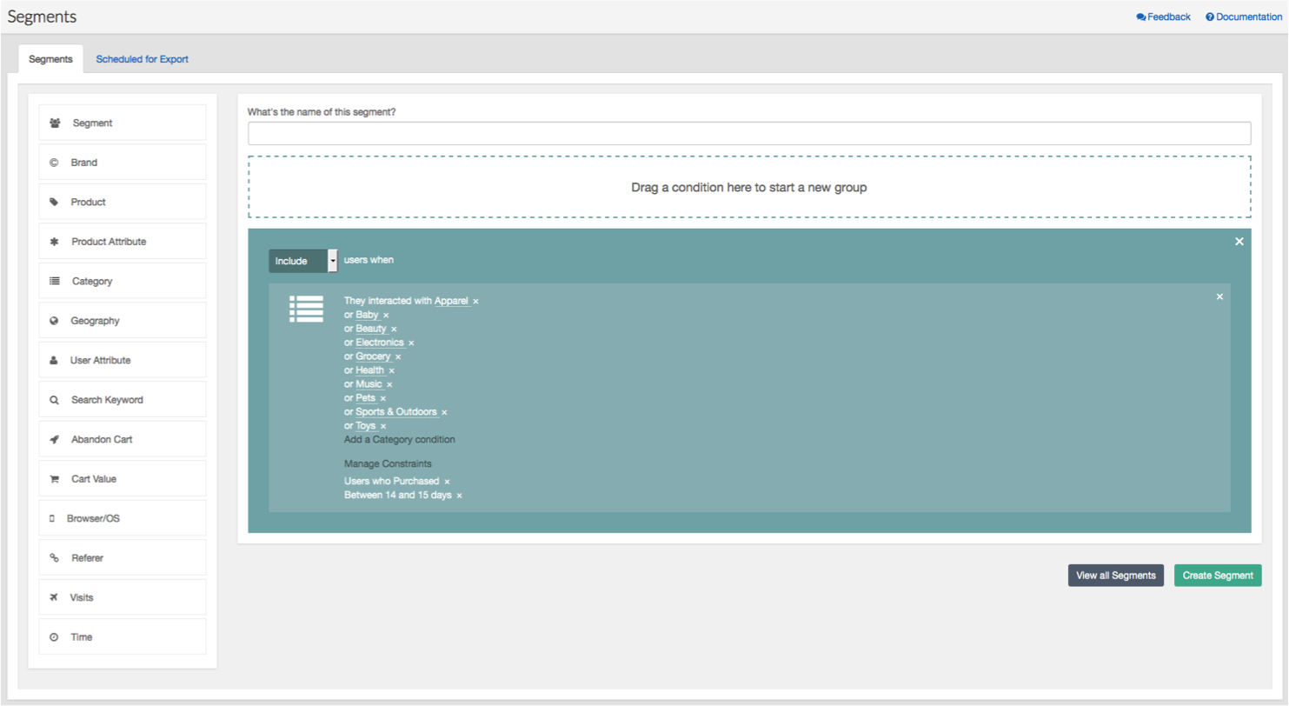Select the Cart Value condition item
This screenshot has width=1289, height=706.
pyautogui.click(x=123, y=479)
